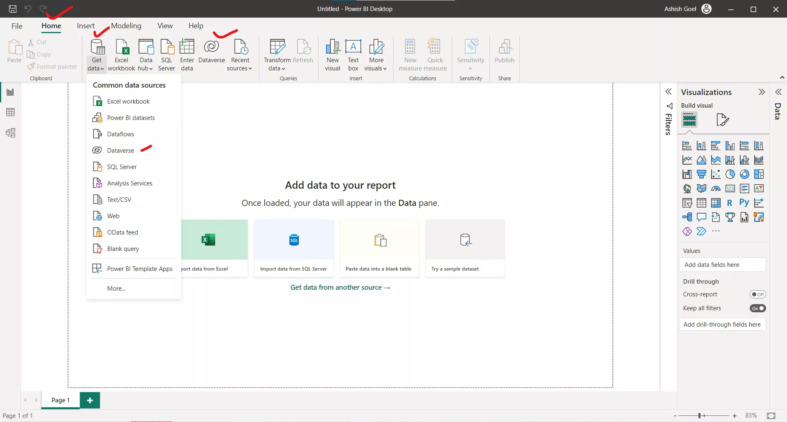Turn on the Cross-report toggle
This screenshot has width=787, height=422.
pos(757,294)
